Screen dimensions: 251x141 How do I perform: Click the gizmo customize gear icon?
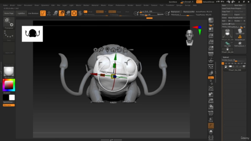(x=96, y=50)
